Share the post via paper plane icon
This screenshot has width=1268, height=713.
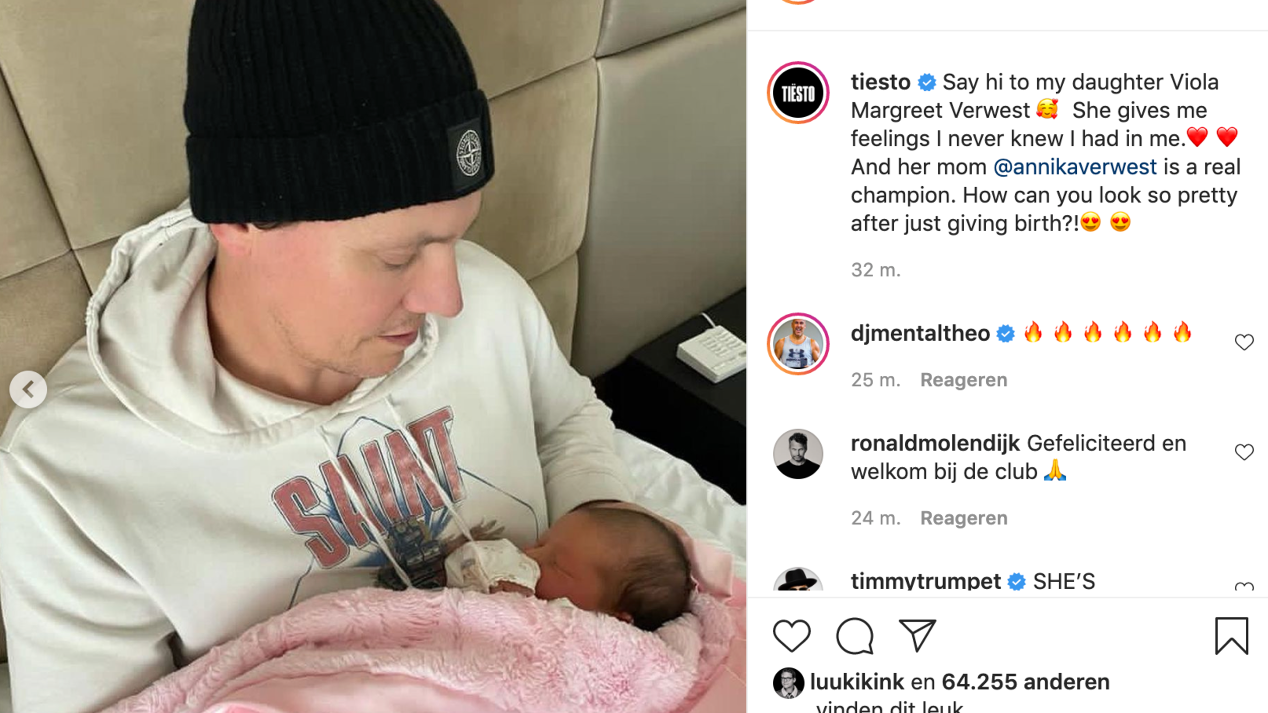(917, 636)
